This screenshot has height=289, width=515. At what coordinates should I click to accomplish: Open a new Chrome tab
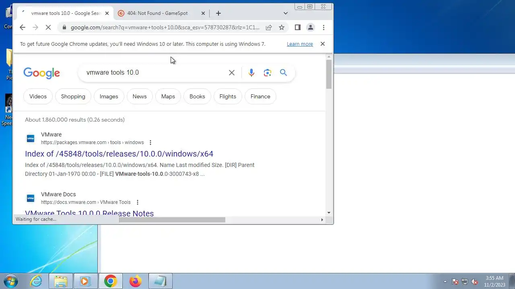tap(218, 13)
